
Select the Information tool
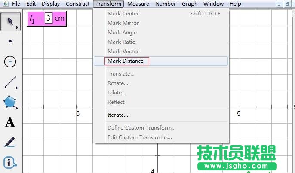10,162
